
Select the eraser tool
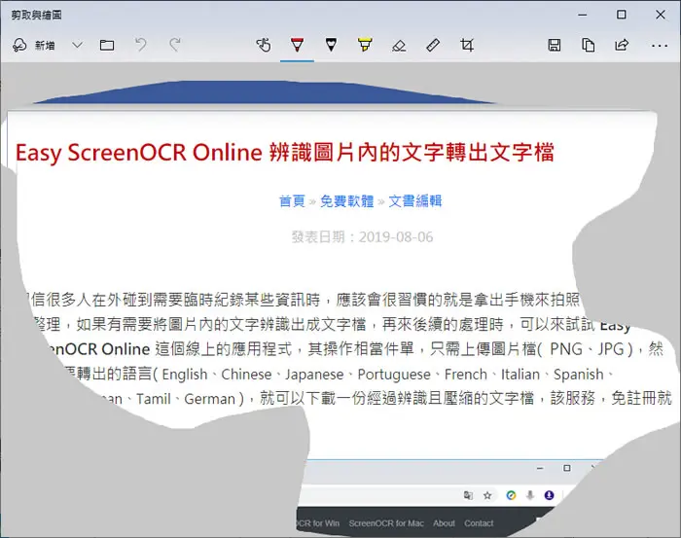coord(399,45)
